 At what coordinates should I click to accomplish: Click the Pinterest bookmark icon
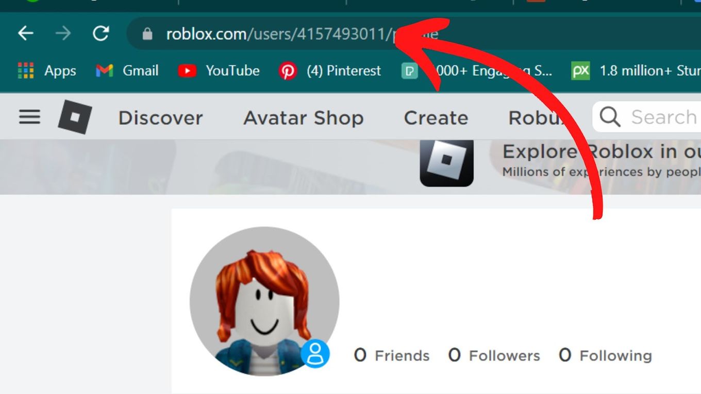tap(288, 71)
